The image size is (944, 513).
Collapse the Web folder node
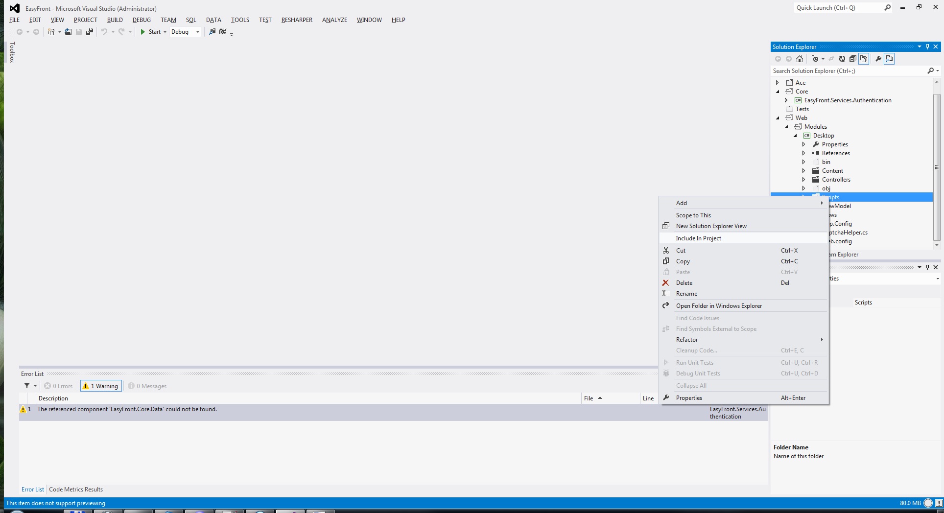coord(778,118)
